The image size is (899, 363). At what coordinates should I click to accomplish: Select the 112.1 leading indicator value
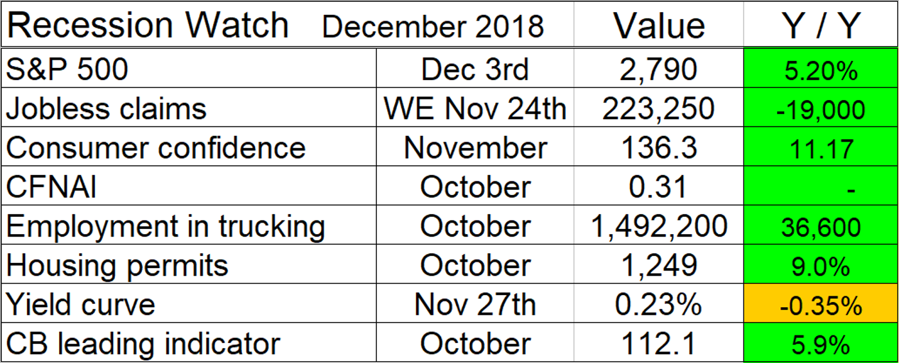coord(659,344)
